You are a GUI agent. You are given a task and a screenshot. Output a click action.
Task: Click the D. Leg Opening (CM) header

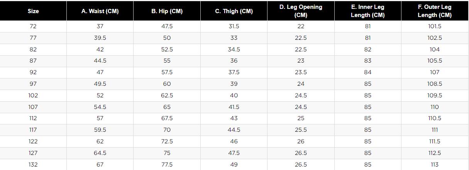coord(301,11)
